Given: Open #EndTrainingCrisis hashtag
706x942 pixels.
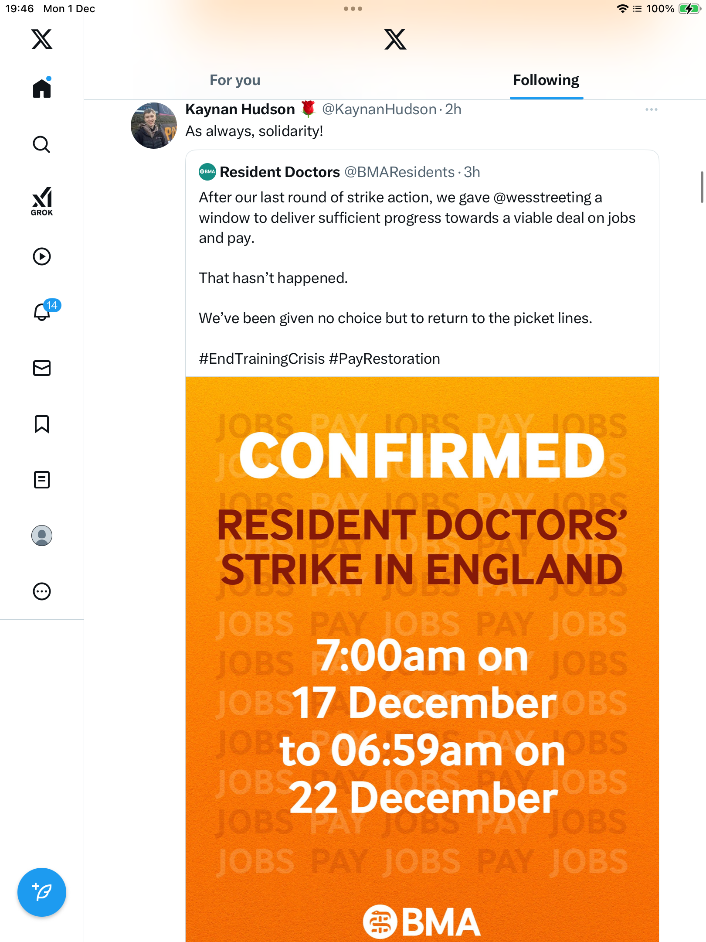Looking at the screenshot, I should click(x=262, y=358).
